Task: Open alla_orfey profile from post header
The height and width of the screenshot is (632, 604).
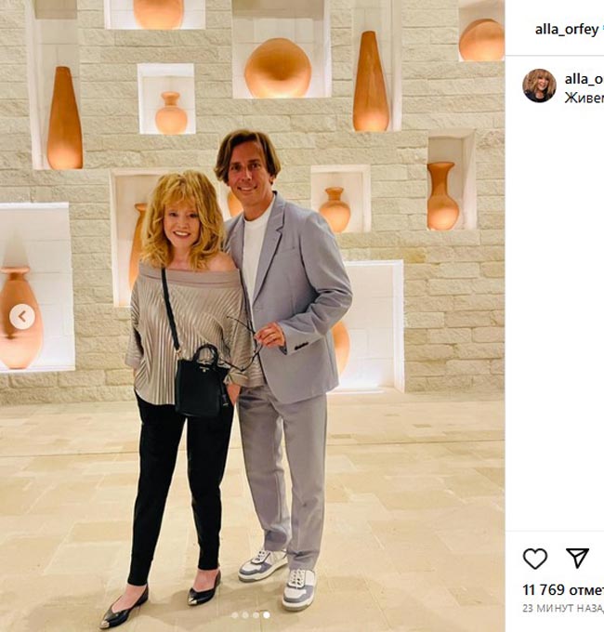Action: click(x=567, y=30)
